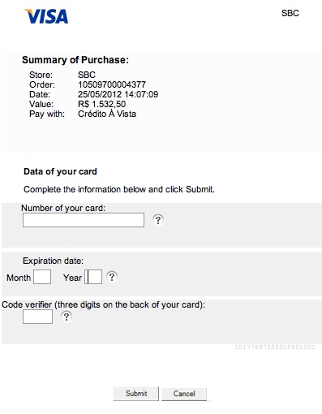This screenshot has height=414, width=322.
Task: Click the Summary of Purchase heading
Action: (x=75, y=60)
